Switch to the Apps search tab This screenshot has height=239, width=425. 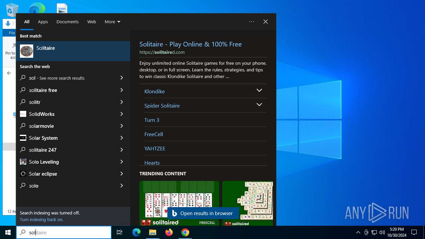pos(43,22)
